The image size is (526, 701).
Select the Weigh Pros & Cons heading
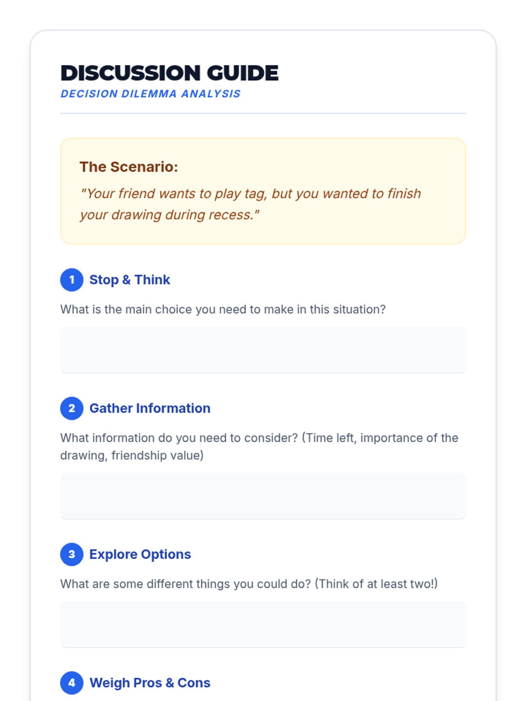[x=150, y=683]
